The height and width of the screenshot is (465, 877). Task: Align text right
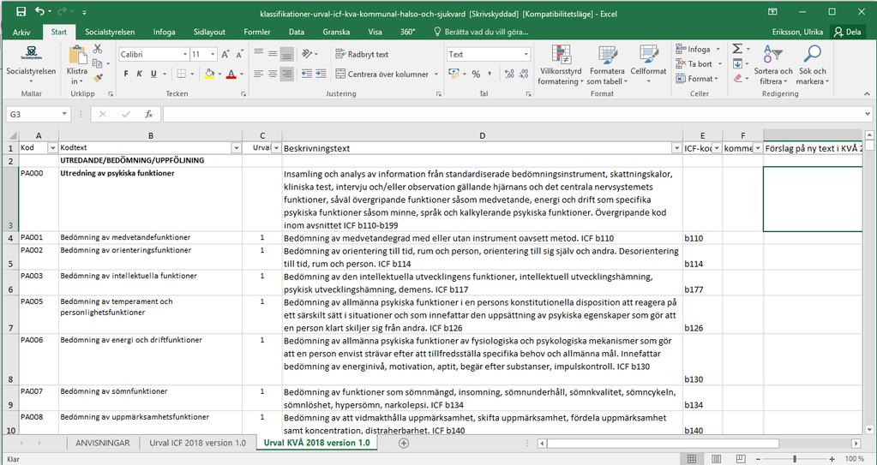[286, 74]
